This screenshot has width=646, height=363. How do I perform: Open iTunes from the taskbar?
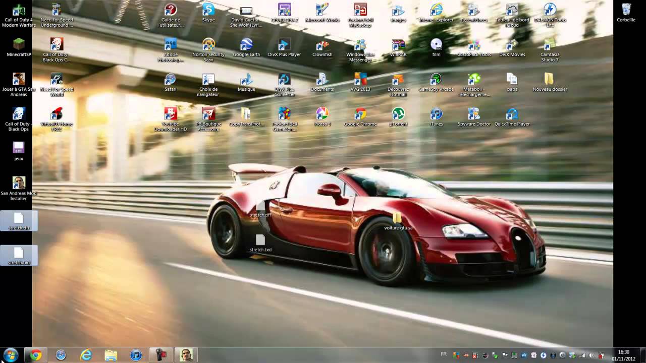(x=136, y=355)
